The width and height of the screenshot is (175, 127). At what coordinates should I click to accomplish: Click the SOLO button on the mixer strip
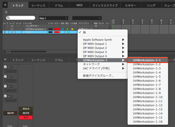[x=26, y=109]
